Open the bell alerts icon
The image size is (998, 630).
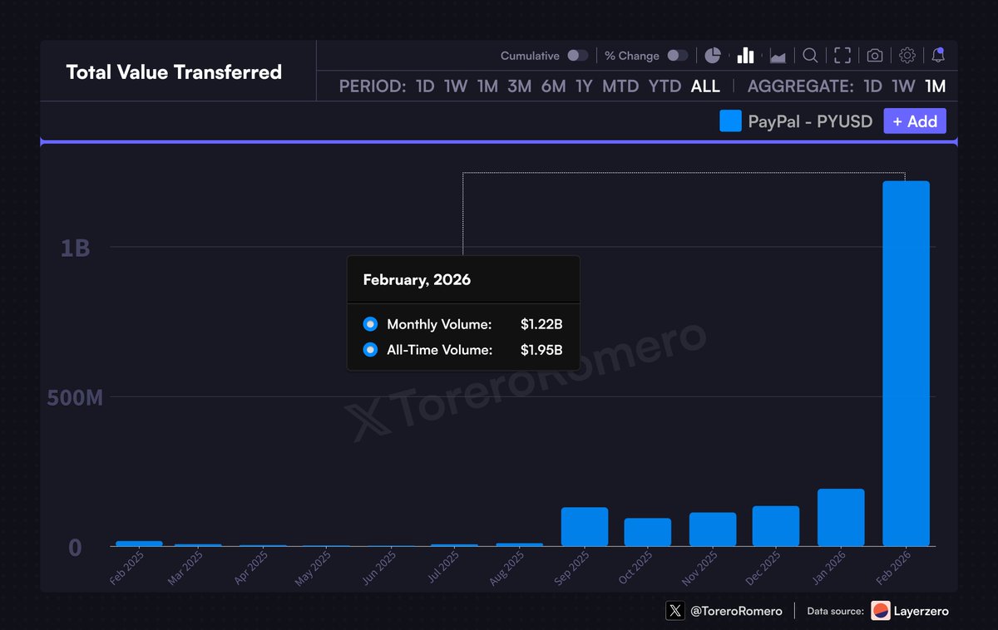pos(938,56)
